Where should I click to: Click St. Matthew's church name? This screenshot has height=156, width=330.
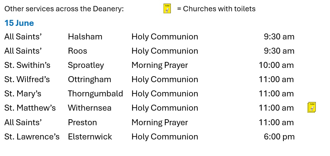pyautogui.click(x=30, y=108)
